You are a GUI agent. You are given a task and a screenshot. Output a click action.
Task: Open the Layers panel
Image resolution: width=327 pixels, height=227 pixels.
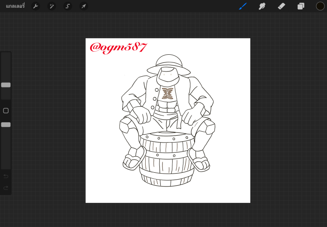click(x=301, y=6)
